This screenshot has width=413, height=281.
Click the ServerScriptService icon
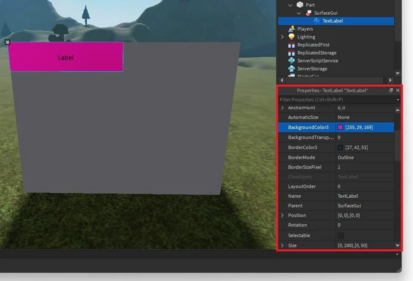[291, 60]
